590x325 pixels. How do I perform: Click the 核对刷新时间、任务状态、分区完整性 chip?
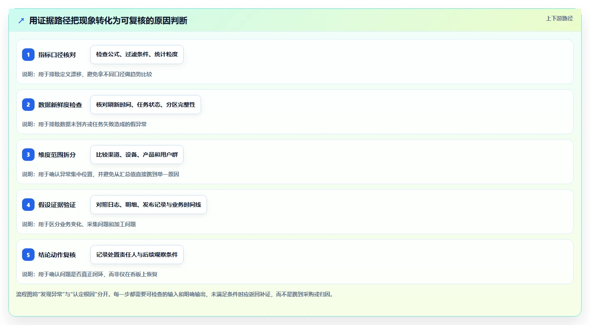(x=146, y=105)
